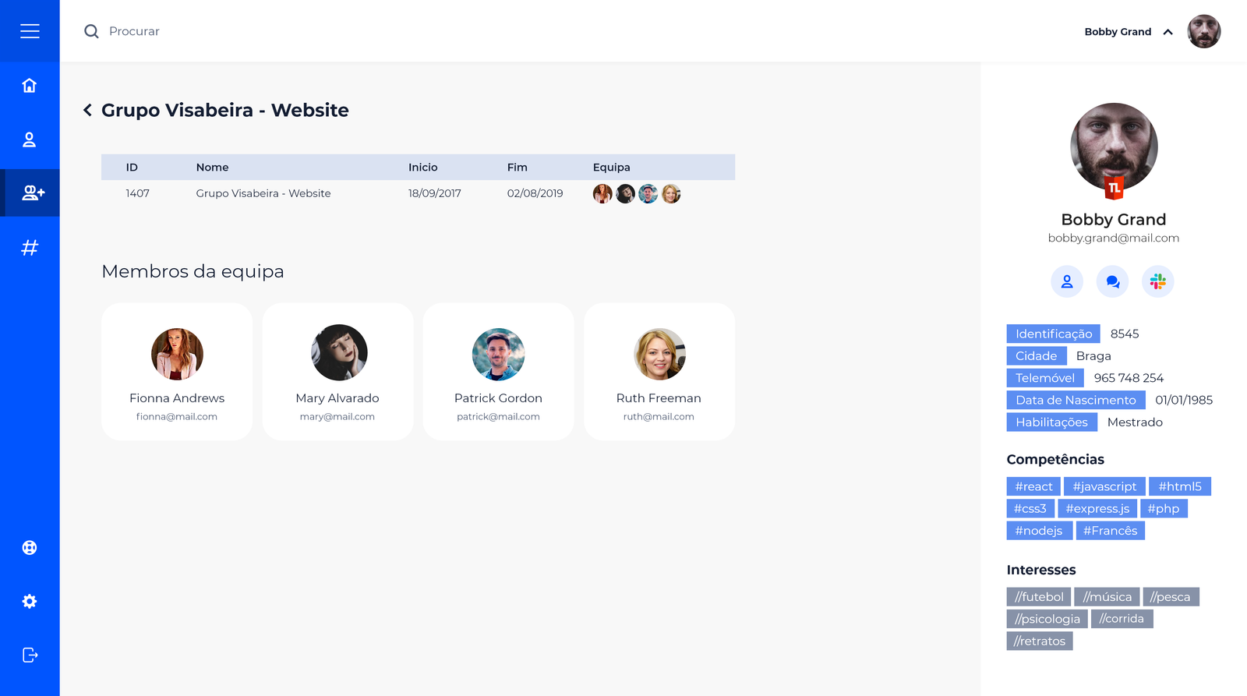Click the profile person icon under email
Viewport: 1247px width, 696px height.
tap(1067, 281)
